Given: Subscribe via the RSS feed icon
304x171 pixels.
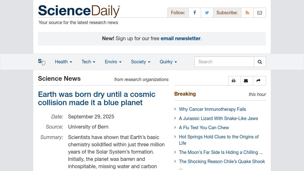Looking at the screenshot, I should click(247, 13).
